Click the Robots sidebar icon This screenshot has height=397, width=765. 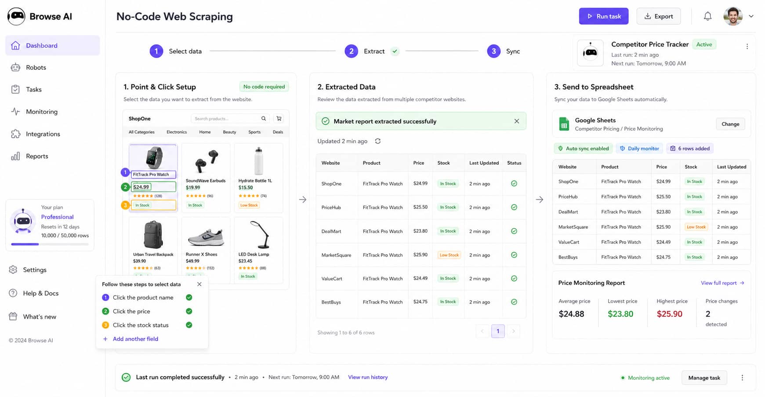click(x=15, y=67)
